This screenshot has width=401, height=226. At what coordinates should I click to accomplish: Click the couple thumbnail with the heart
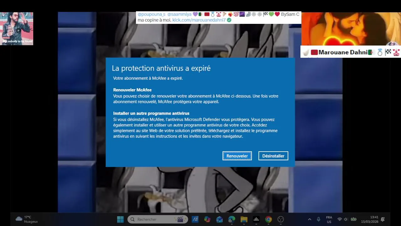click(351, 29)
